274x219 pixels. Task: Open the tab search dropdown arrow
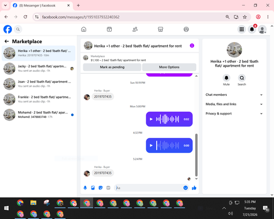(x=5, y=5)
